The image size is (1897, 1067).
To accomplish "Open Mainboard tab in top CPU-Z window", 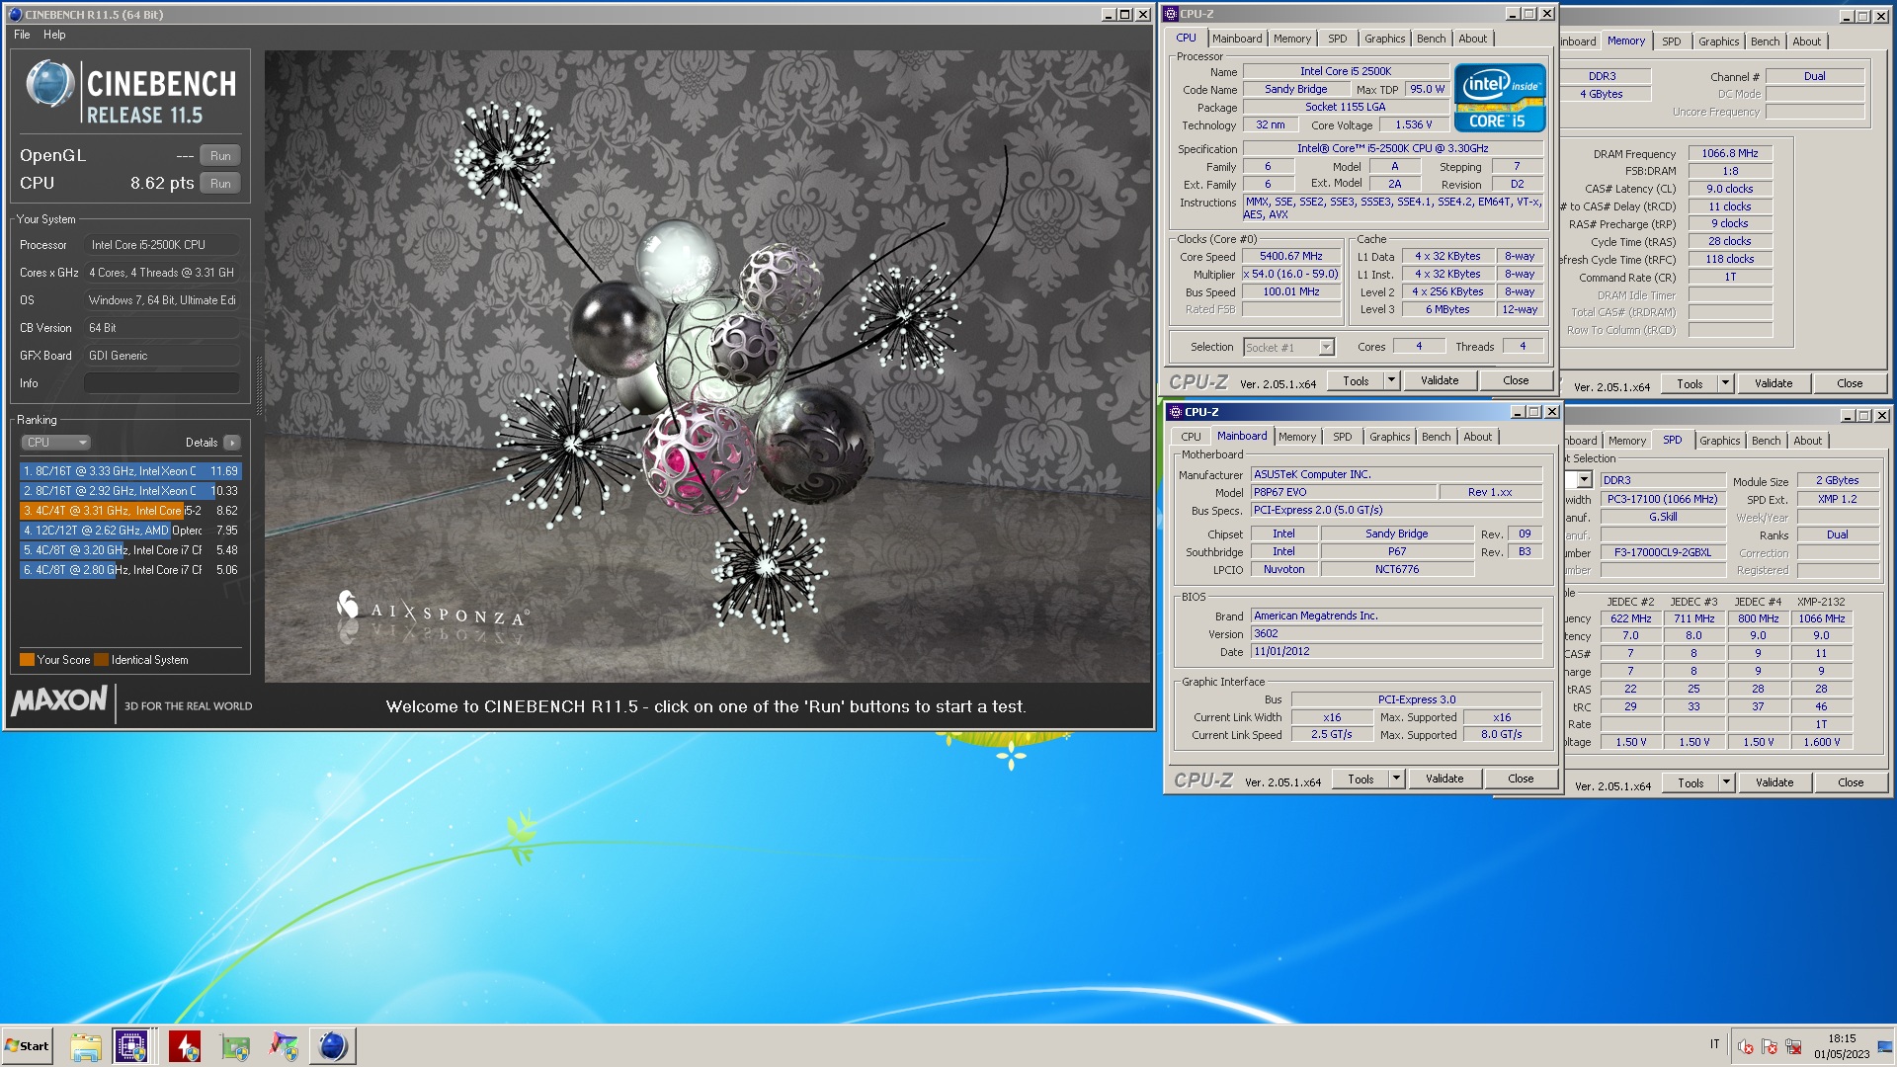I will coord(1237,39).
